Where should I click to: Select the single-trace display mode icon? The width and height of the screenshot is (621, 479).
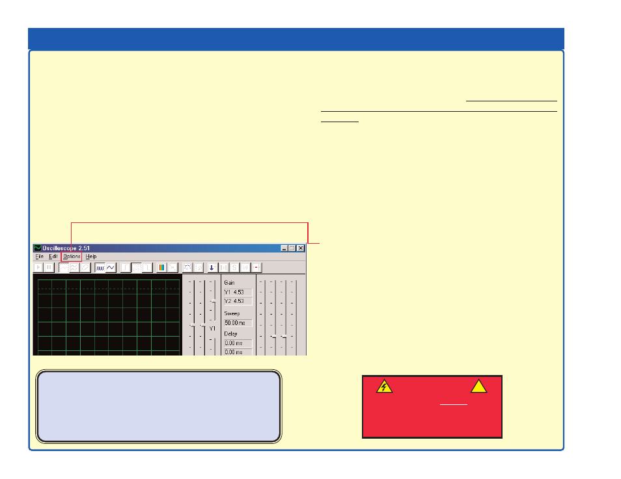pyautogui.click(x=64, y=267)
